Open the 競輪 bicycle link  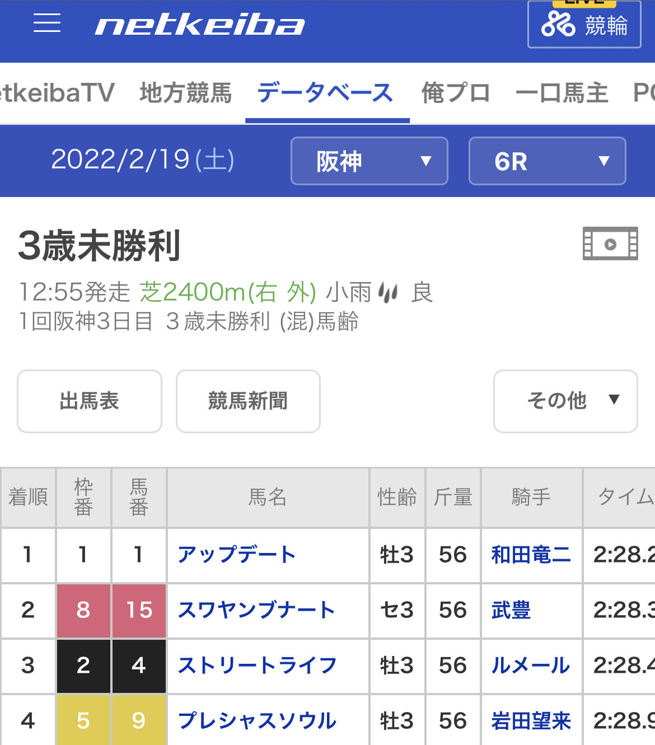[584, 25]
